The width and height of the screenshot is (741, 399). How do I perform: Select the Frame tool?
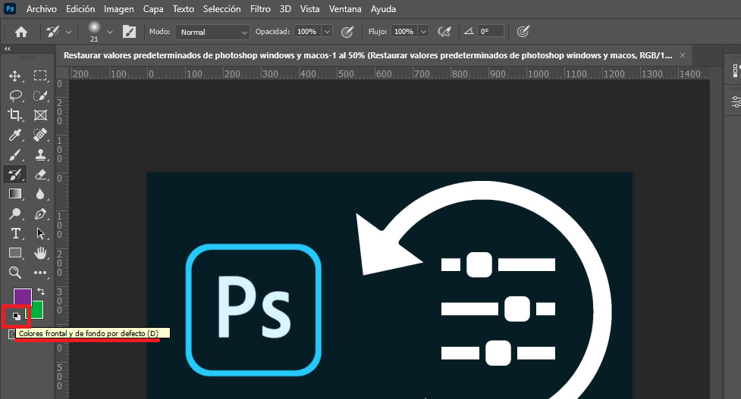pos(40,115)
